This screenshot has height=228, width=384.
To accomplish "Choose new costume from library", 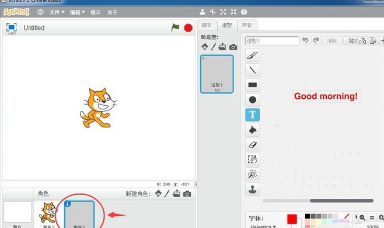I will click(x=205, y=46).
